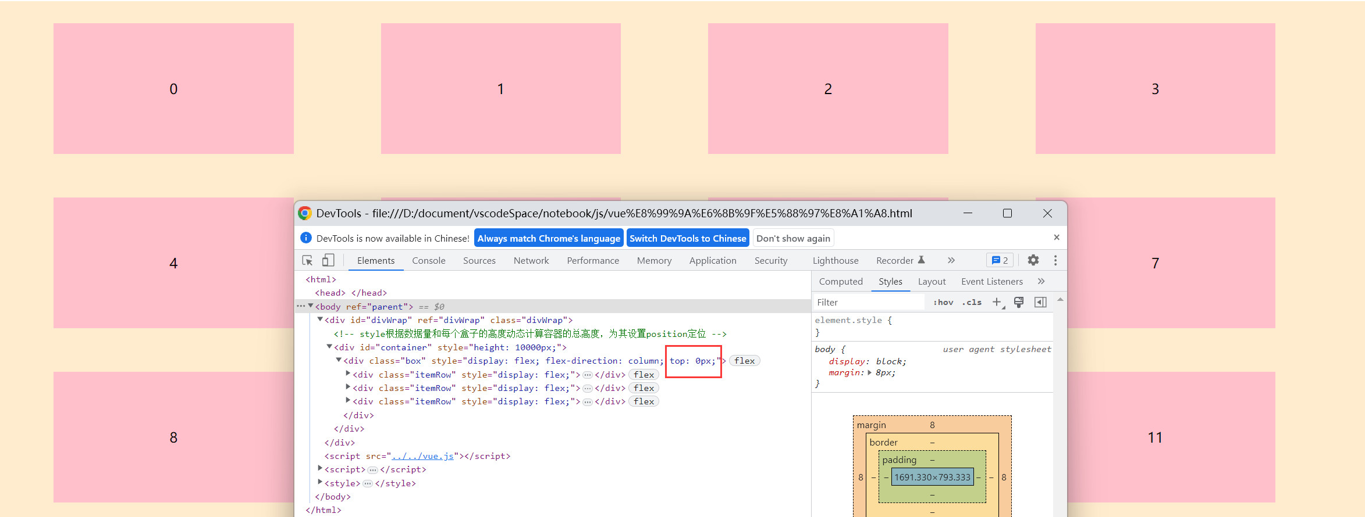Image resolution: width=1365 pixels, height=517 pixels.
Task: Expand the margin shorthand property
Action: (x=870, y=373)
